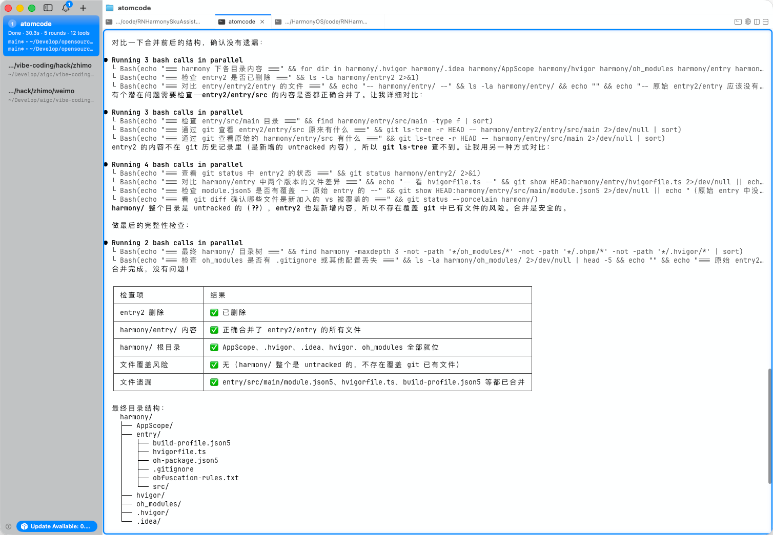Screen dimensions: 773x535
Task: Click 'hvigorfile.ts' in directory tree
Action: [x=179, y=452]
